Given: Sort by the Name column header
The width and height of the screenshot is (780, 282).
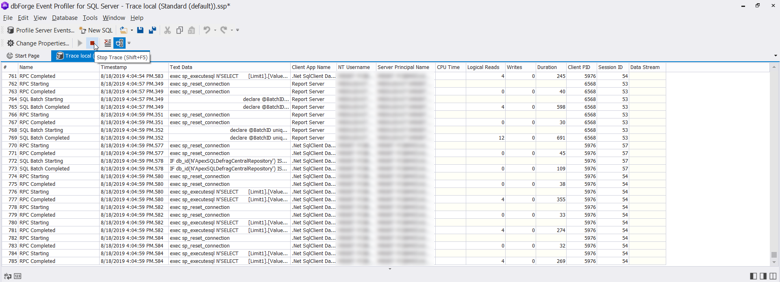Looking at the screenshot, I should click(59, 67).
